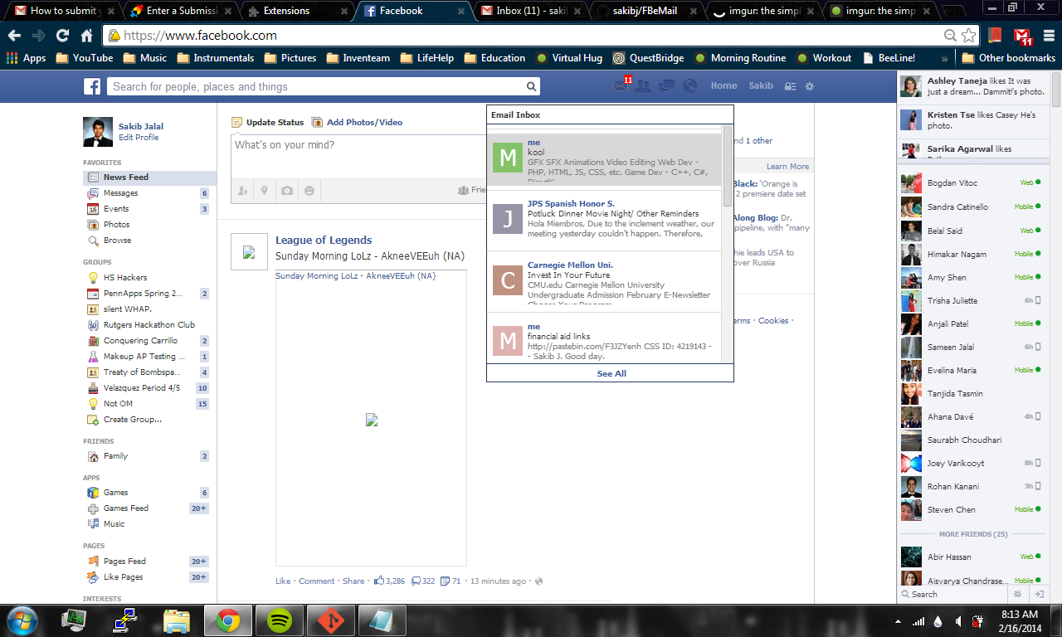Click Like under League of Legends post

pyautogui.click(x=283, y=581)
